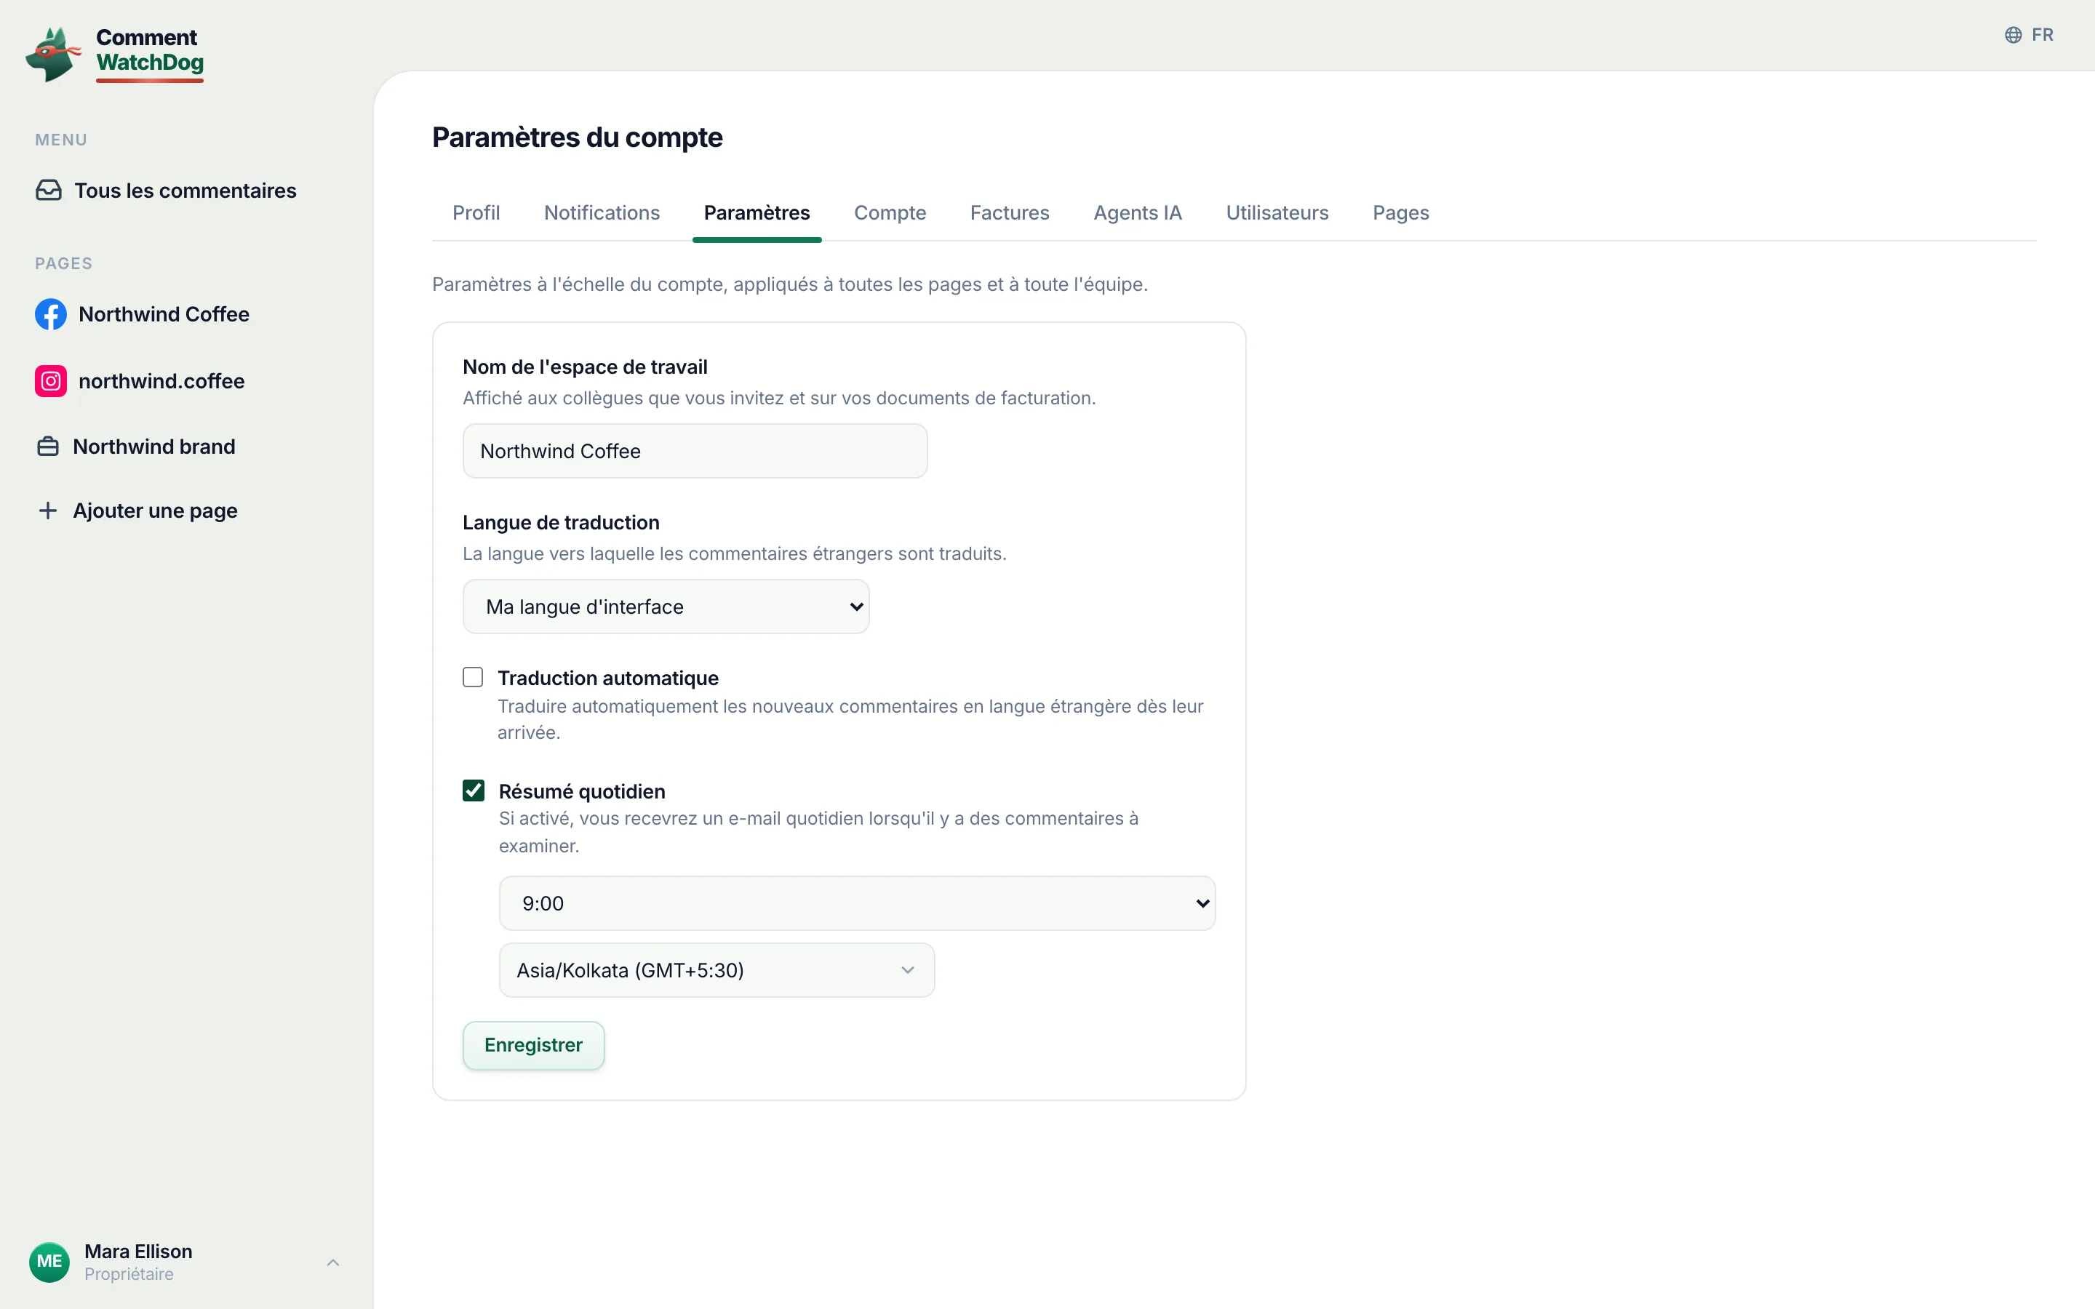Click the inbox icon beside Tous les commentaires

pyautogui.click(x=49, y=191)
